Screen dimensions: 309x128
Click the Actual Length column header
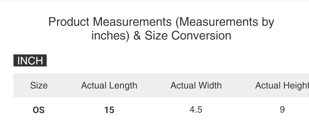(x=109, y=85)
